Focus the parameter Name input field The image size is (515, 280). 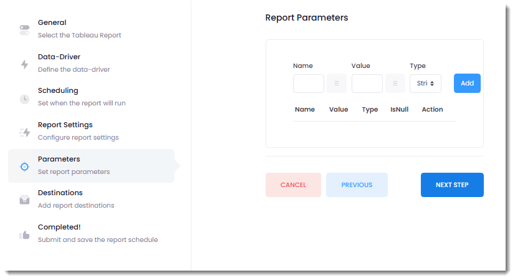(x=309, y=84)
